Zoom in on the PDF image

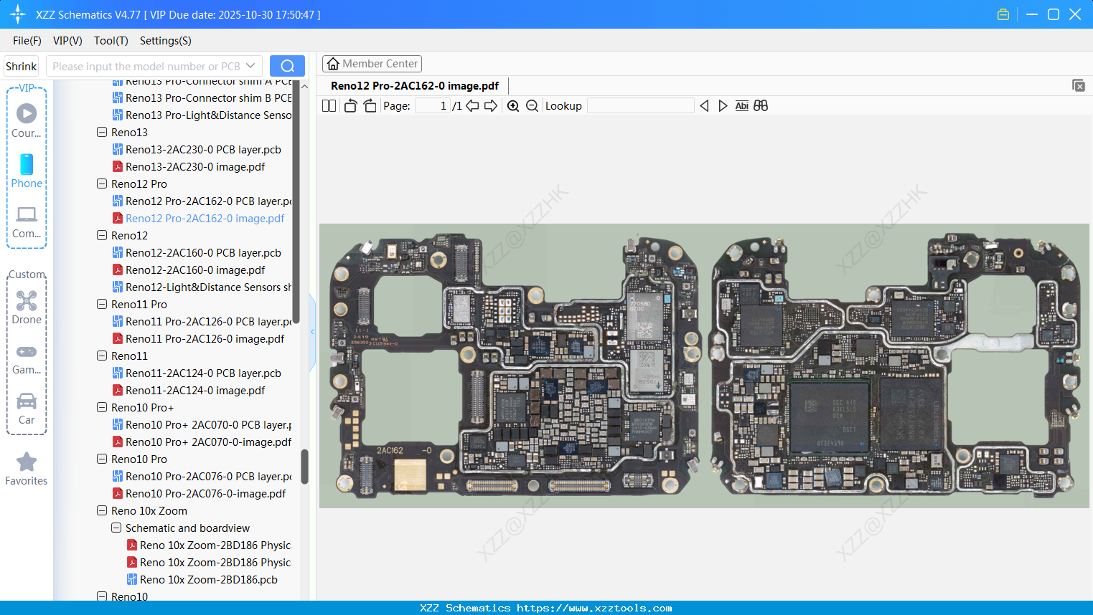click(513, 106)
